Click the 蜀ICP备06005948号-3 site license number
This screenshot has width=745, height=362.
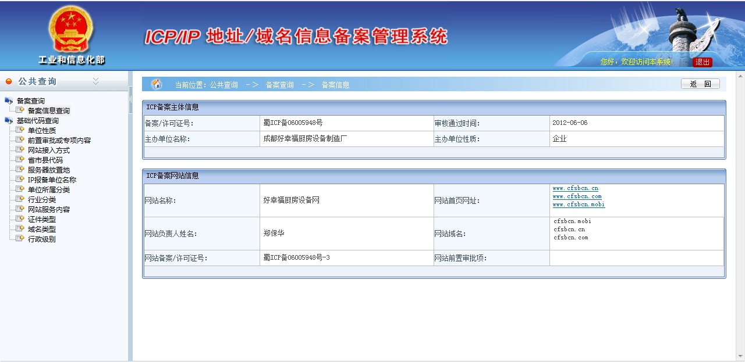296,258
